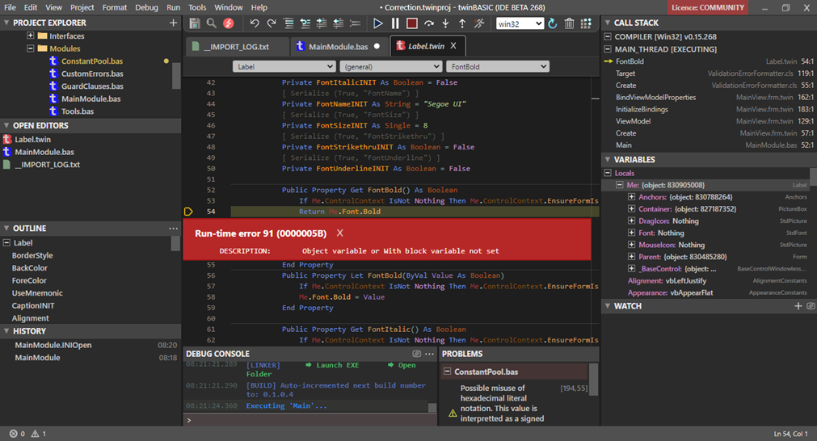
Task: Click the format lines toolbar icon
Action: 288,23
